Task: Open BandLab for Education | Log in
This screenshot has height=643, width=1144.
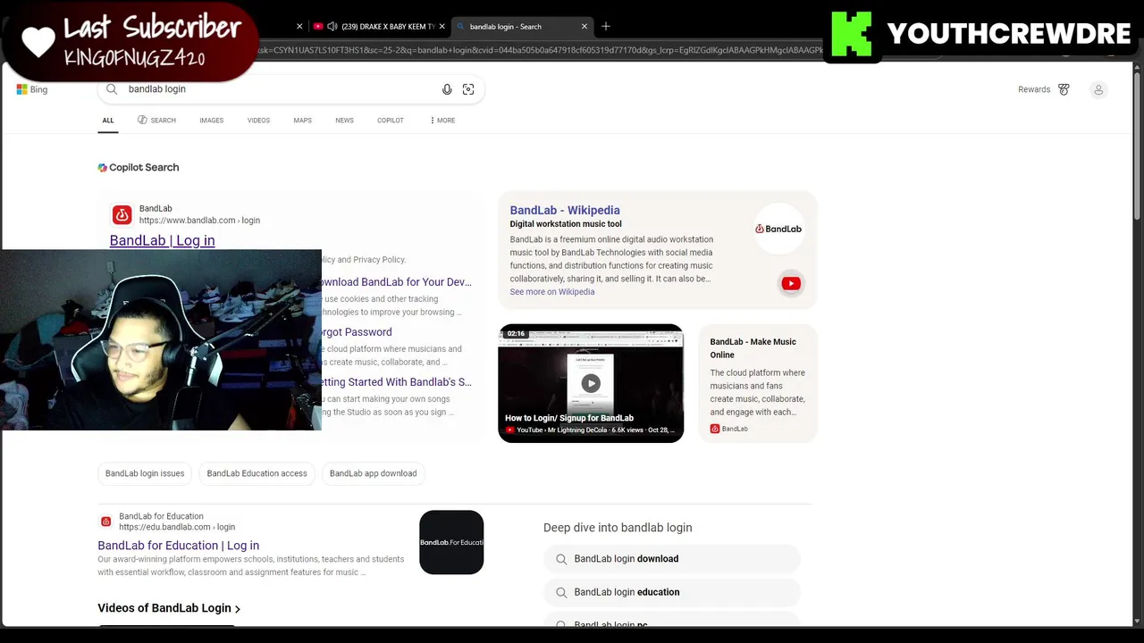Action: click(178, 546)
